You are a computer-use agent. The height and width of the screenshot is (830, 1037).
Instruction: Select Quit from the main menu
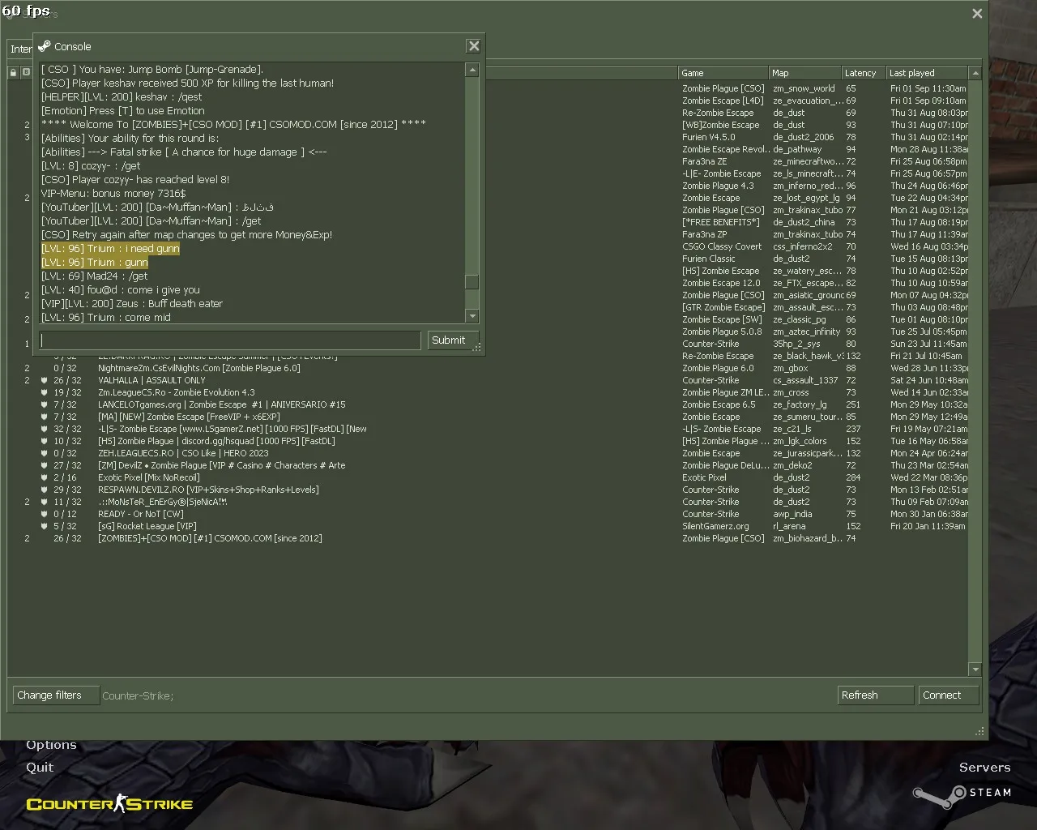click(40, 768)
